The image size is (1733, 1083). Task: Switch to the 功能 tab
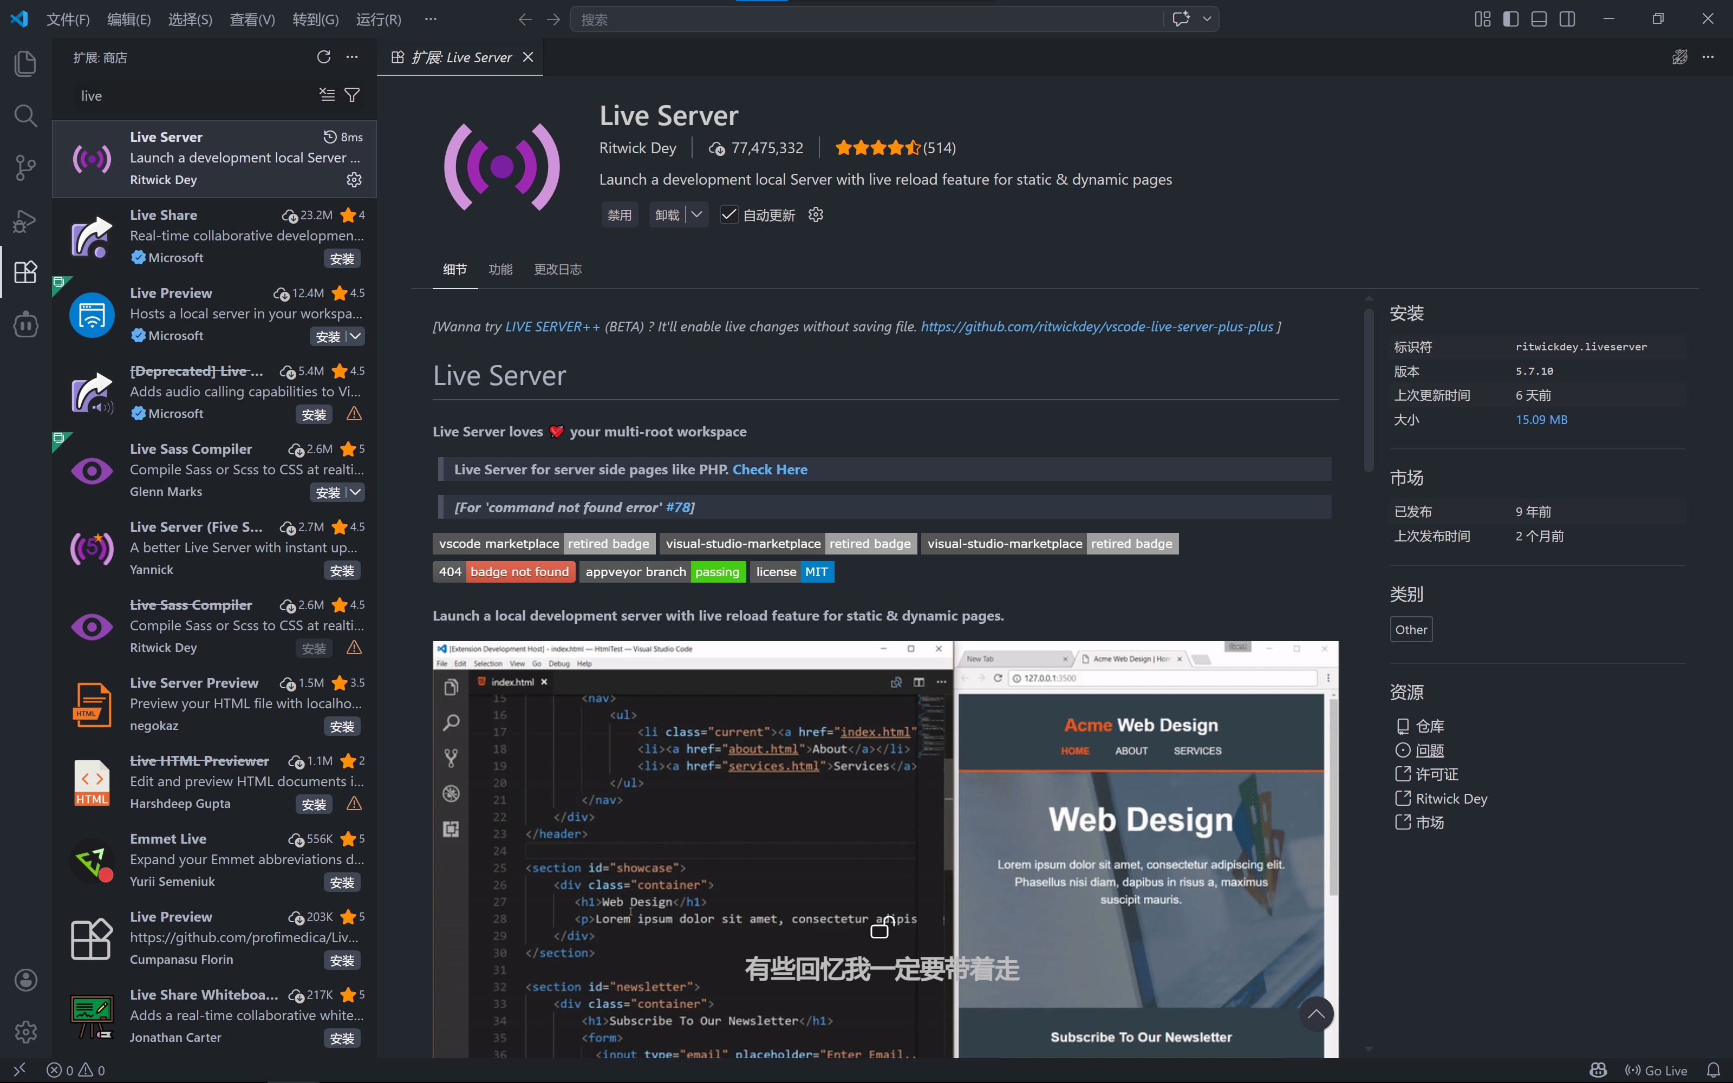point(500,269)
